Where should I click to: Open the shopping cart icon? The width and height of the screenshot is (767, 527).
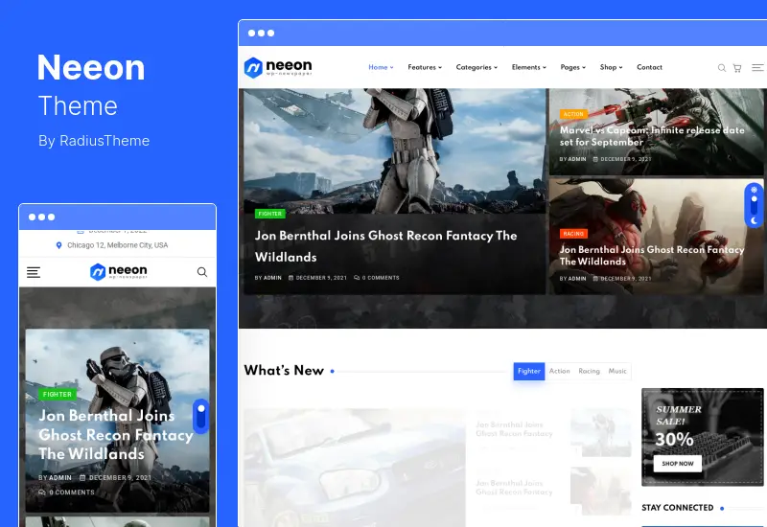pyautogui.click(x=737, y=68)
